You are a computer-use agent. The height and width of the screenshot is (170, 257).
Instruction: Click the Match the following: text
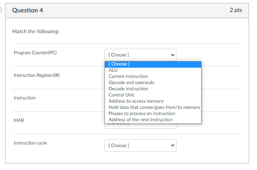[x=36, y=31]
